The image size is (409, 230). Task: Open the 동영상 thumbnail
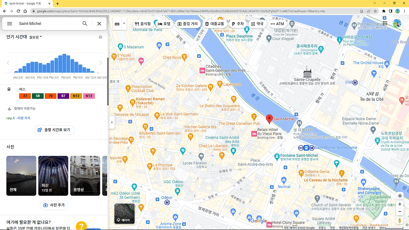[85, 176]
